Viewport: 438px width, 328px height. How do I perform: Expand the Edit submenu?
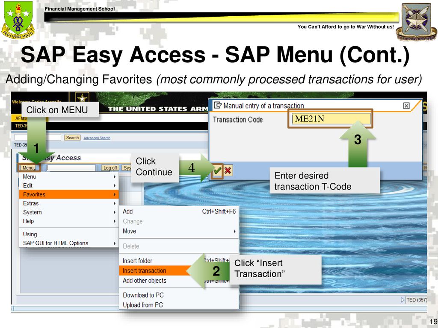69,185
